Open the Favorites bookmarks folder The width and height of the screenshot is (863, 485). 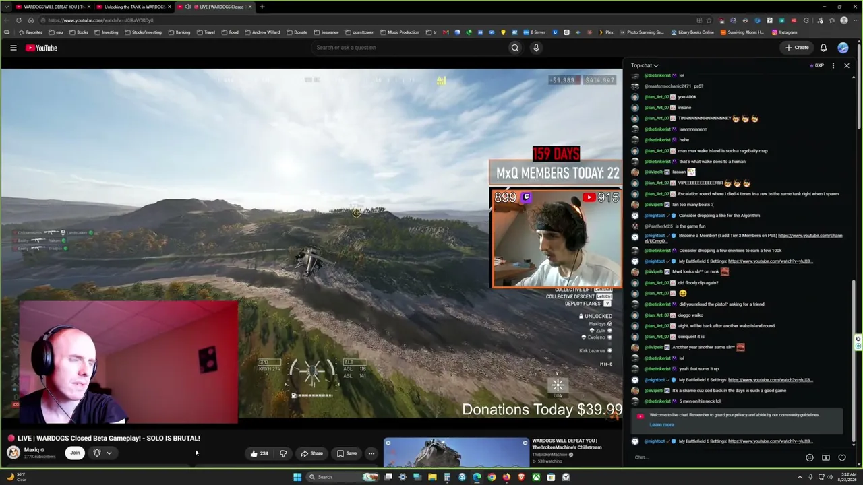30,32
